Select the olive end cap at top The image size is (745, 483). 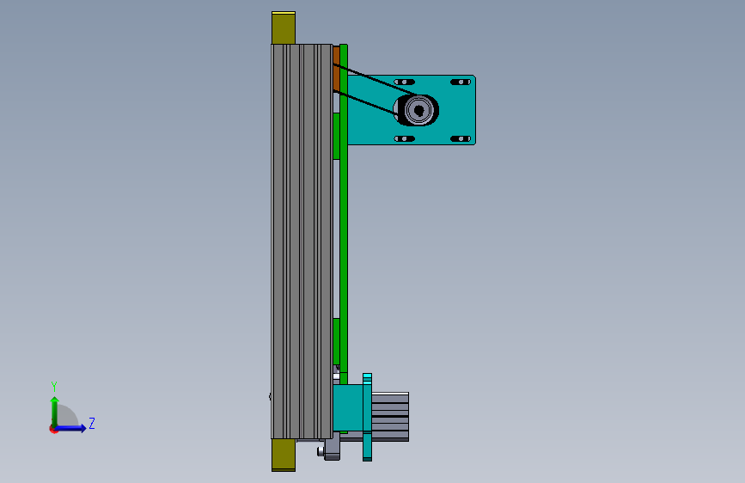click(x=284, y=28)
